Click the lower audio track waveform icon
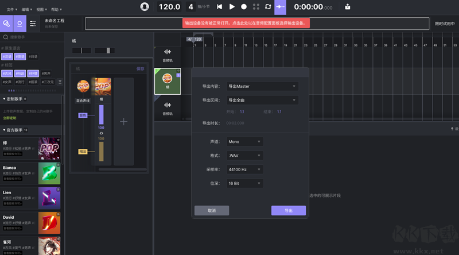This screenshot has height=255, width=459. [168, 105]
